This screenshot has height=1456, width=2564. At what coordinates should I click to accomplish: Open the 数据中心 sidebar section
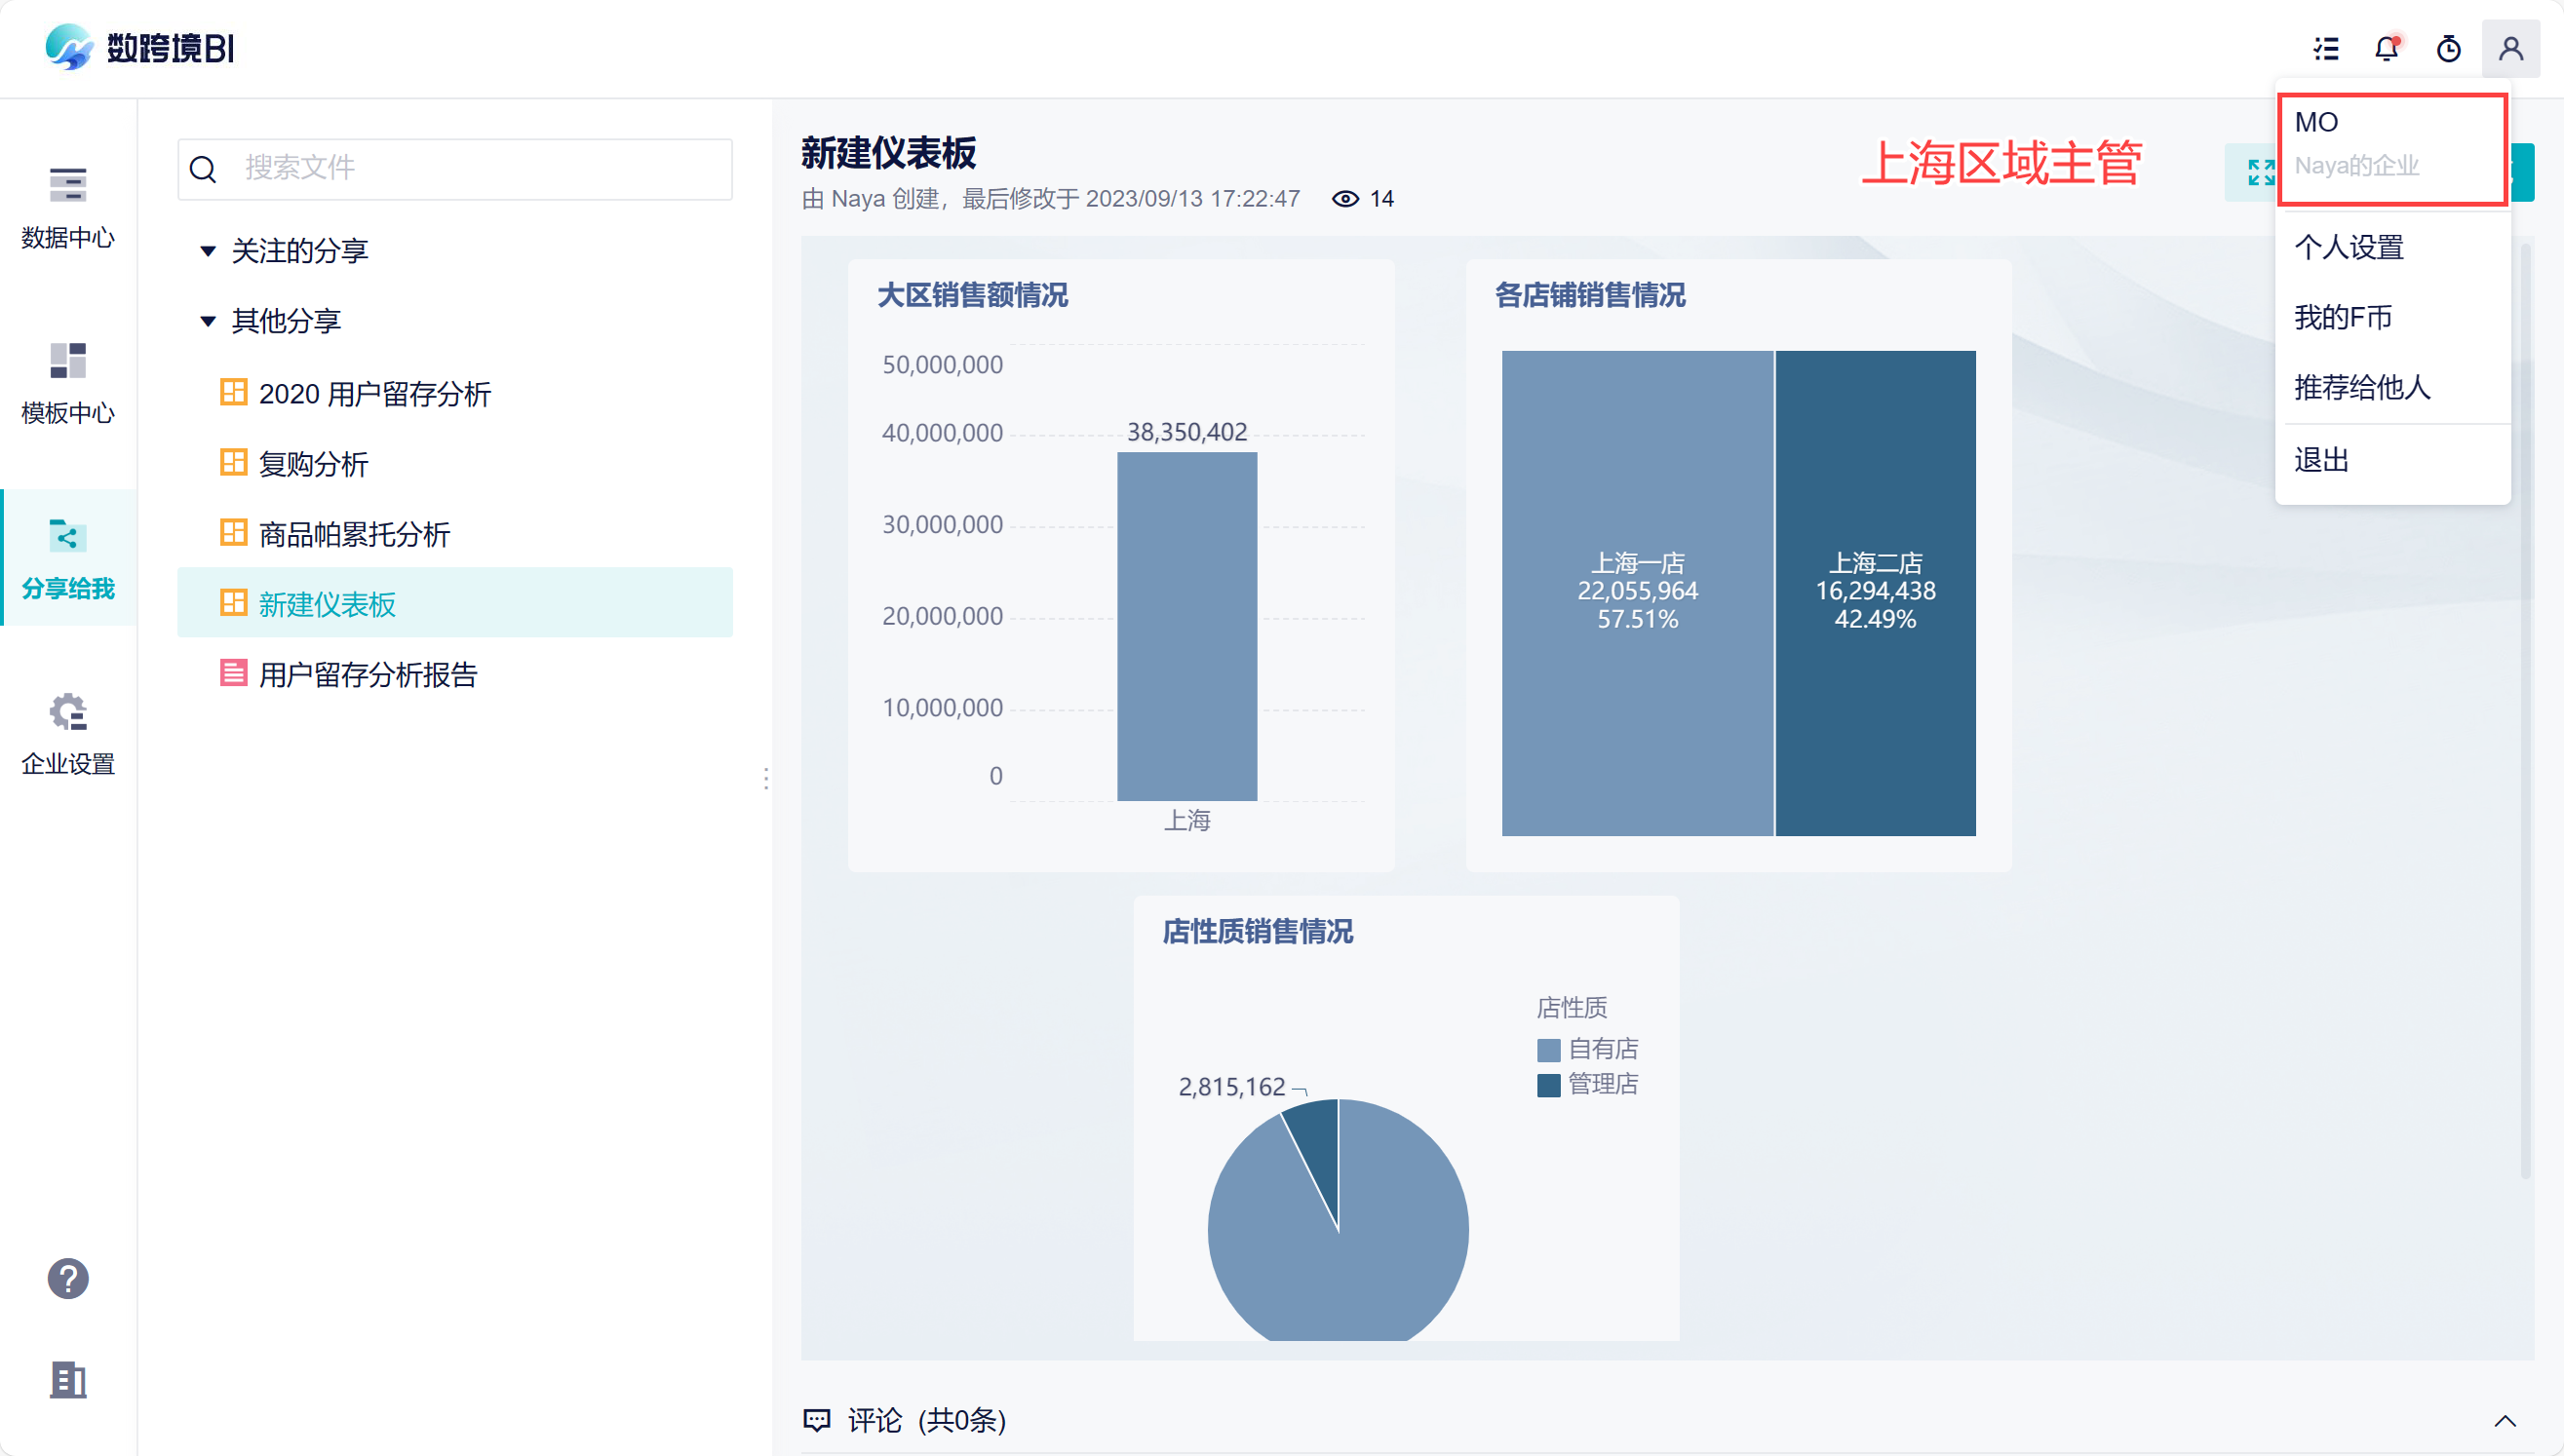coord(68,208)
